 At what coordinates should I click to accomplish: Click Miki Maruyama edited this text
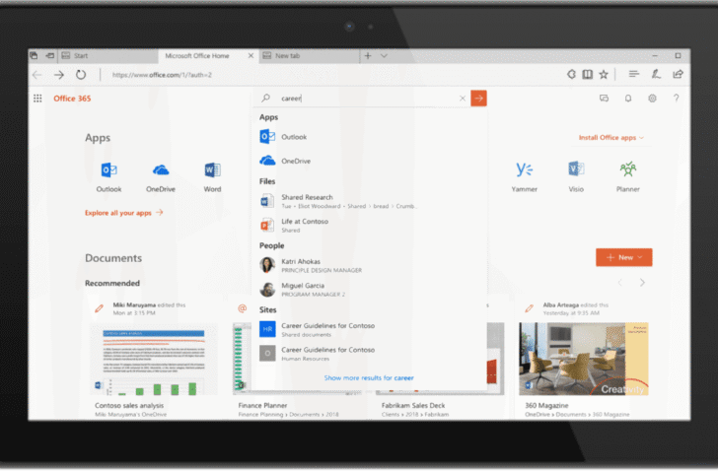149,305
